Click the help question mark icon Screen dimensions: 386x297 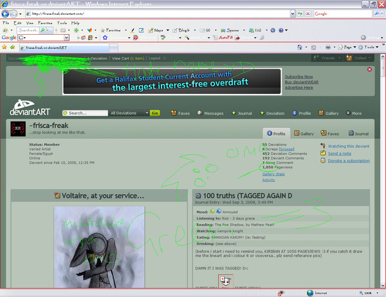pyautogui.click(x=281, y=30)
